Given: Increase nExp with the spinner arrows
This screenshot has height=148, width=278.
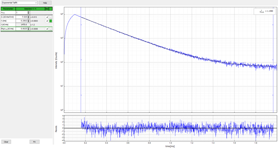Looking at the screenshot, I should coord(28,12).
